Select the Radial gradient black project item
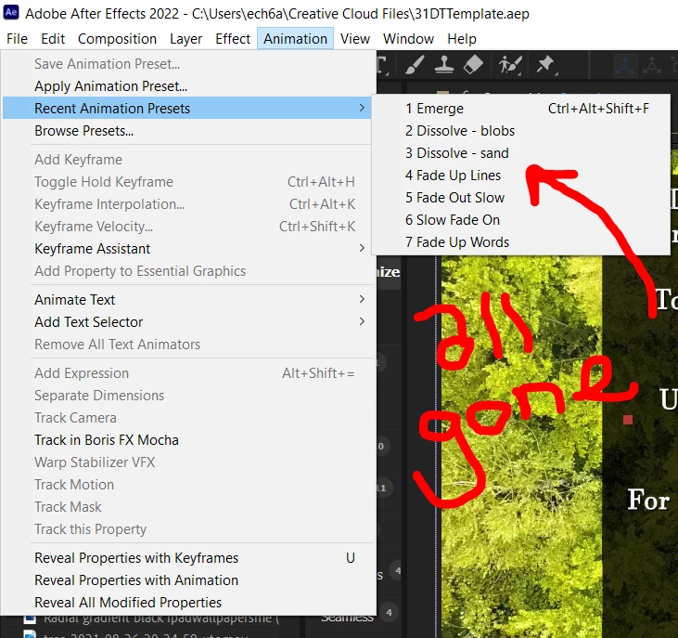Screen dimensions: 678x638 coord(160,618)
